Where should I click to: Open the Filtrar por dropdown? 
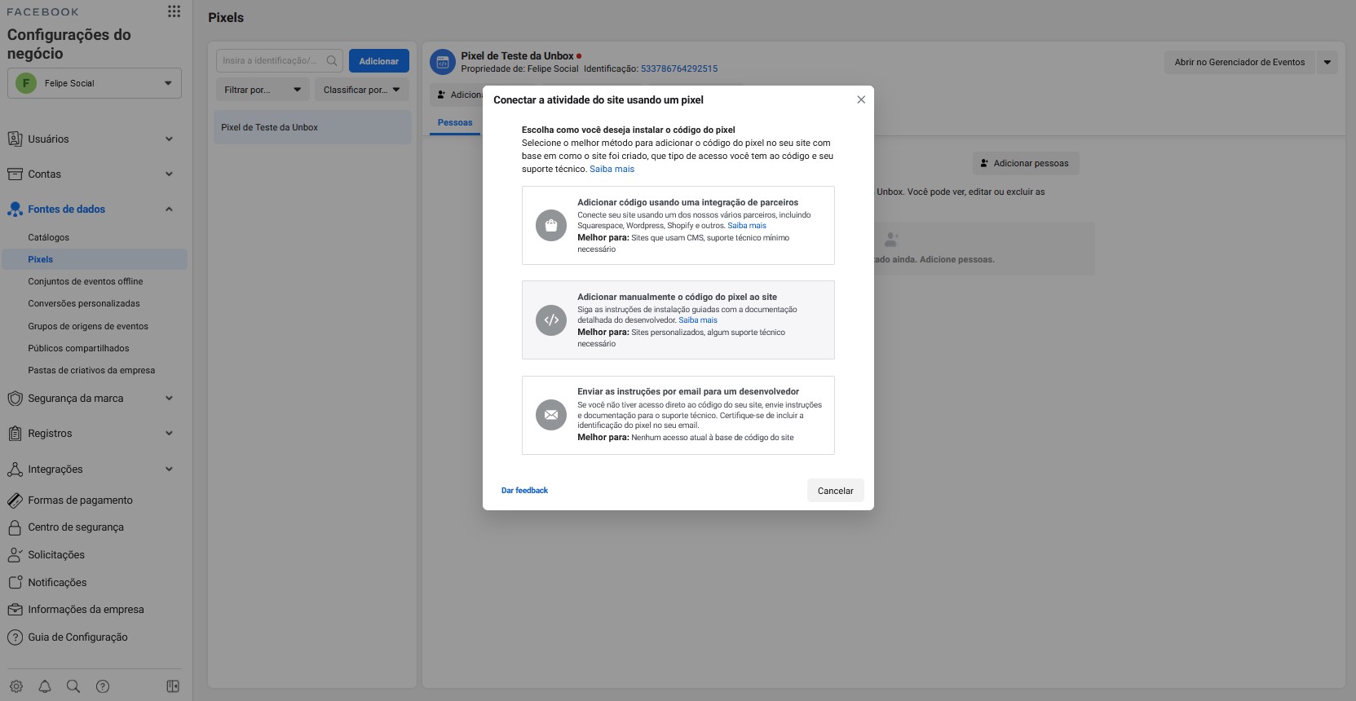(x=263, y=90)
